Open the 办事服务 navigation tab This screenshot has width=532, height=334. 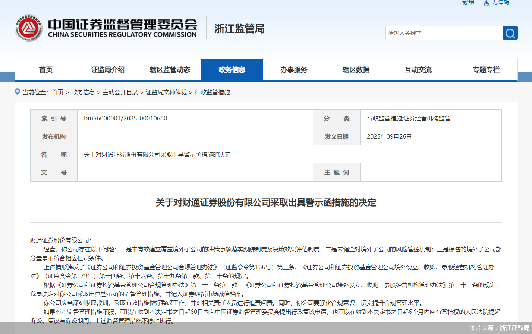tap(294, 69)
